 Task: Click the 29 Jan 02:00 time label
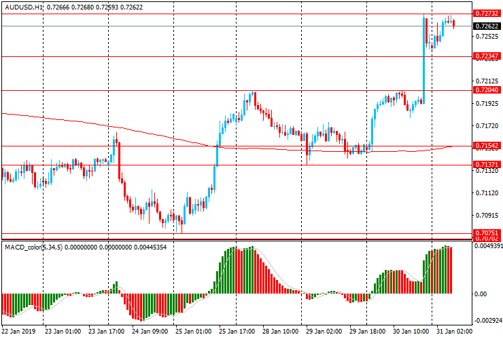pos(324,332)
